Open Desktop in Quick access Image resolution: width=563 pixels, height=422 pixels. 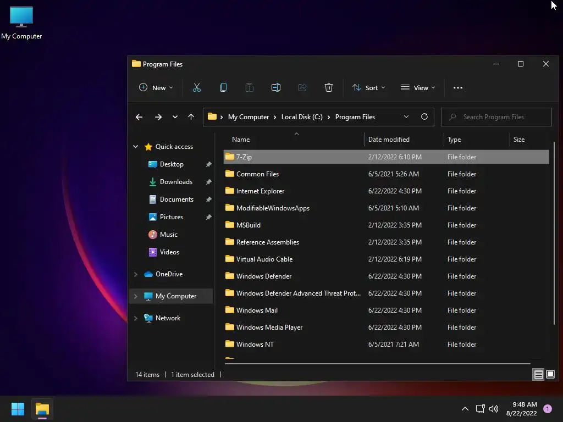coord(172,164)
